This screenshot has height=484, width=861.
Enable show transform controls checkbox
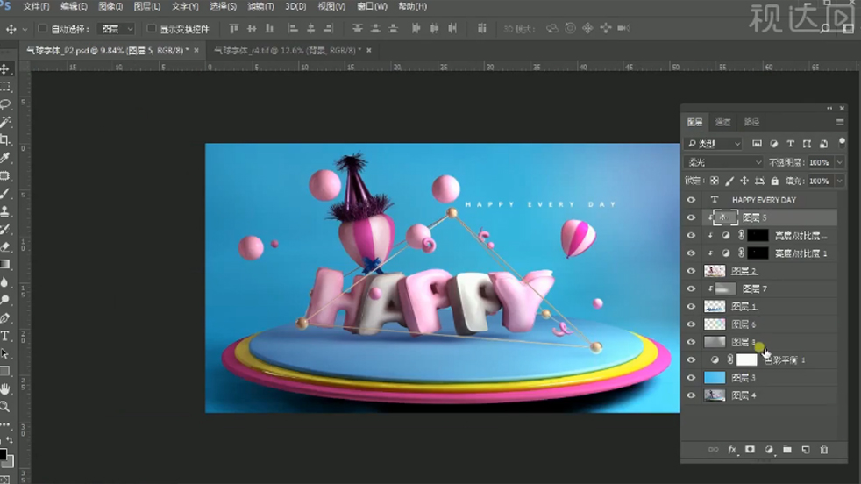151,29
